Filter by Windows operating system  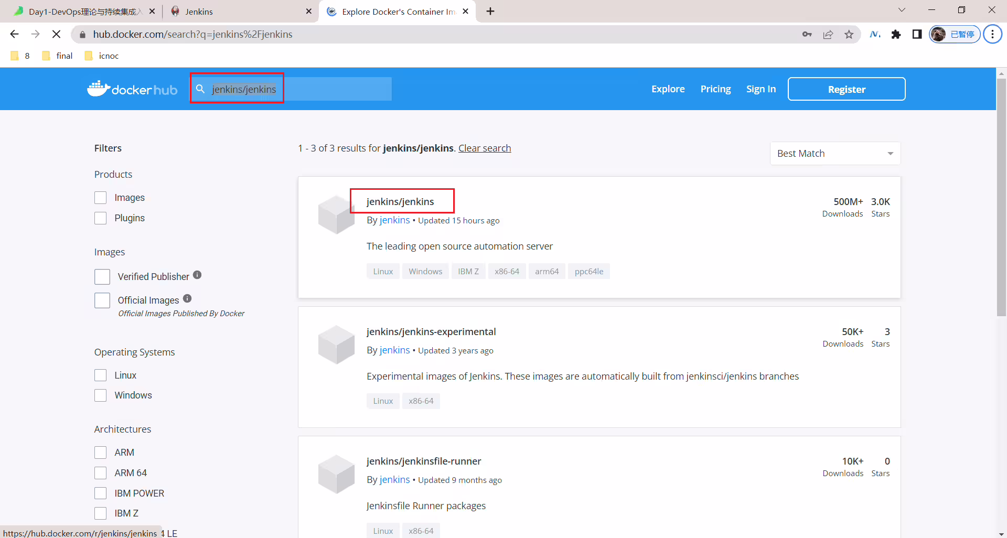(100, 395)
